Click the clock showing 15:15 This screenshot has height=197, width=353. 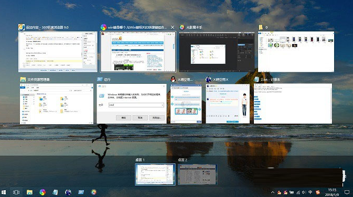332,192
